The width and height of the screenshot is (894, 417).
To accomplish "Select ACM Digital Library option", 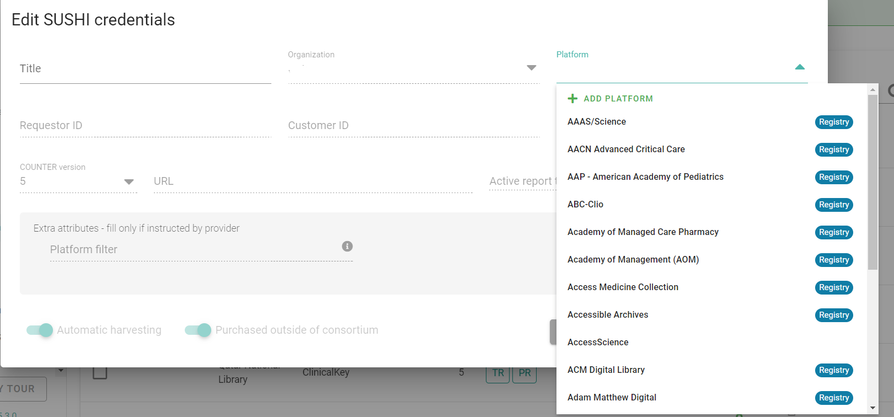I will click(710, 370).
